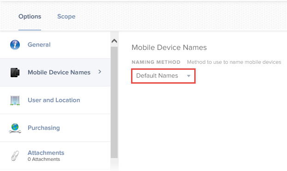Image resolution: width=287 pixels, height=171 pixels.
Task: Open the General section
Action: [55, 45]
